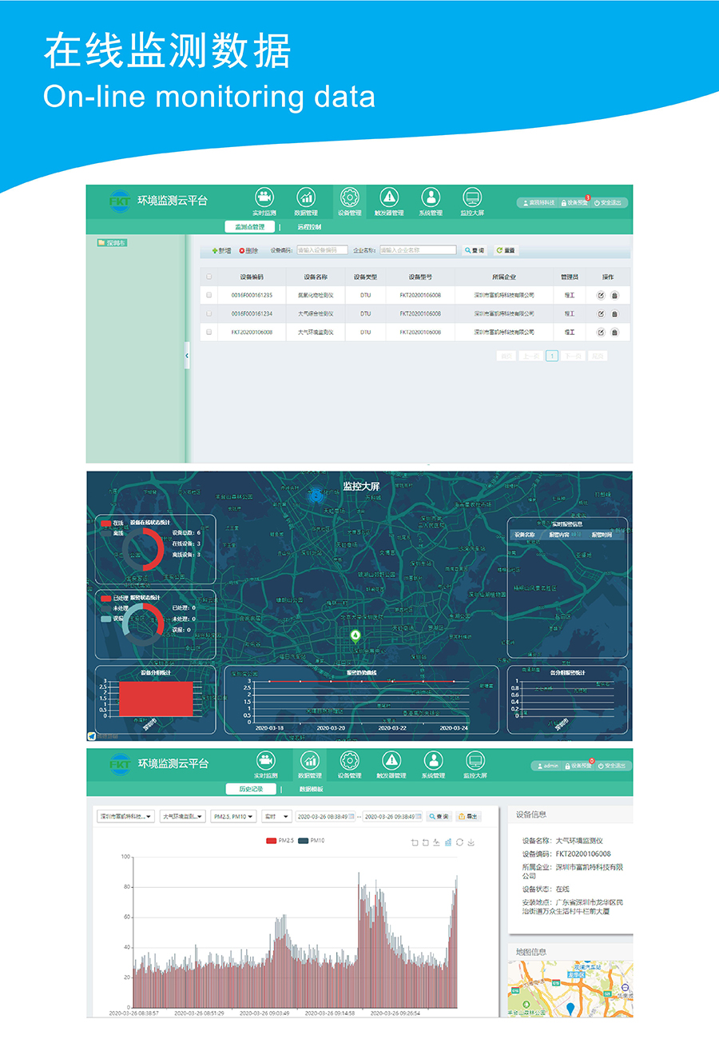Switch to bar chart view icon

click(x=448, y=842)
